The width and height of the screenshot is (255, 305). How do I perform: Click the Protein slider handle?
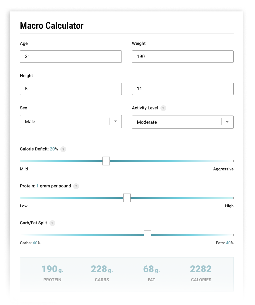pyautogui.click(x=127, y=198)
